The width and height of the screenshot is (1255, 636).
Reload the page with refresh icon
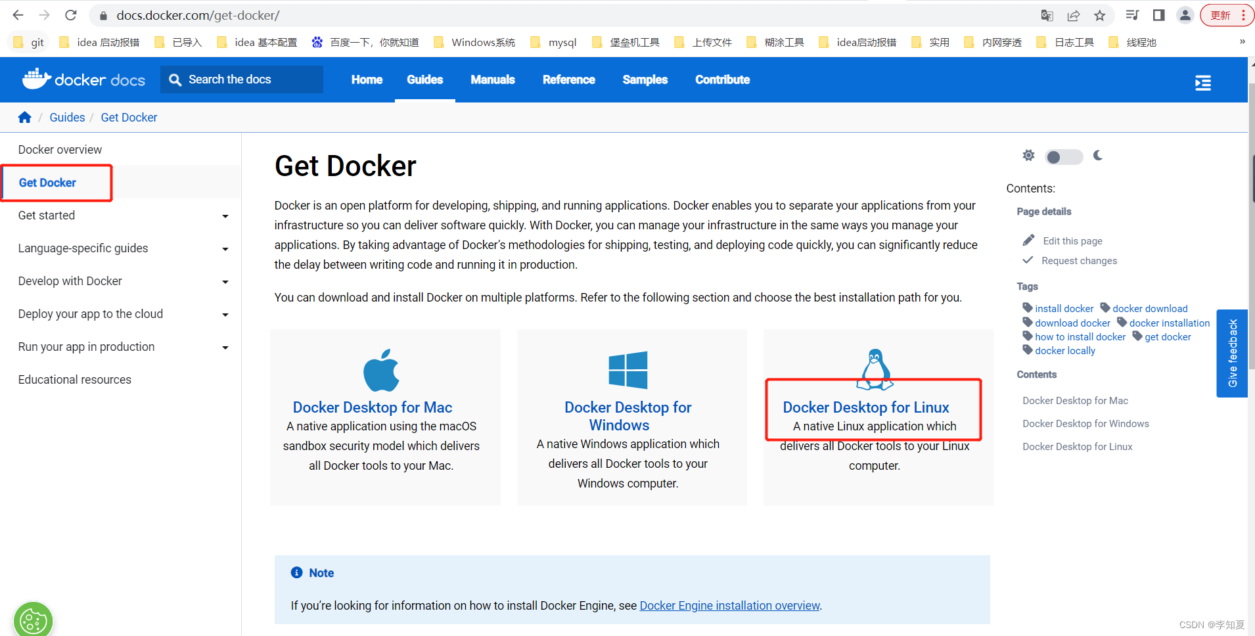71,15
